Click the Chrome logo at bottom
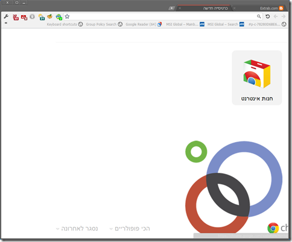 click(x=273, y=228)
